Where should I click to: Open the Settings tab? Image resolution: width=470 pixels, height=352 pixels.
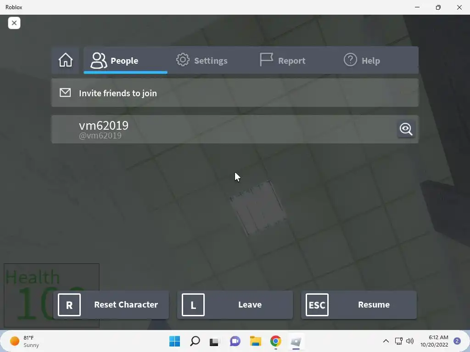(x=201, y=60)
